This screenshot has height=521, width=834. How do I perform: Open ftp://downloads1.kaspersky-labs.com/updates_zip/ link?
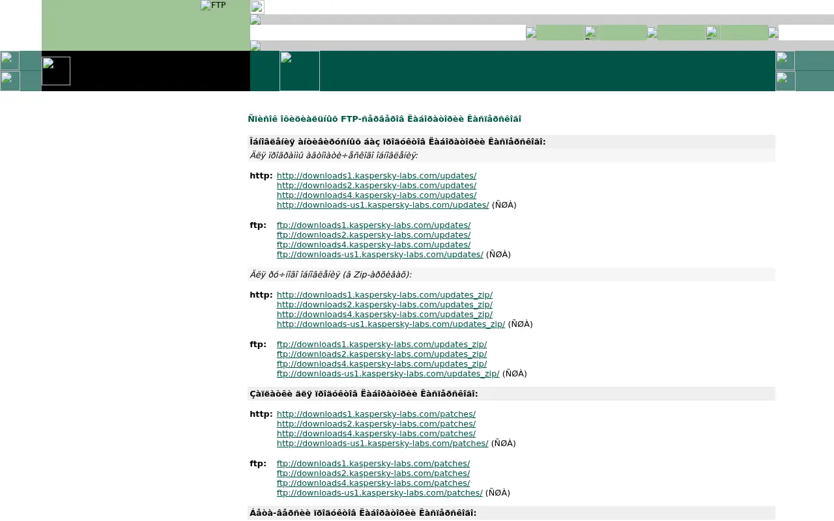[382, 345]
